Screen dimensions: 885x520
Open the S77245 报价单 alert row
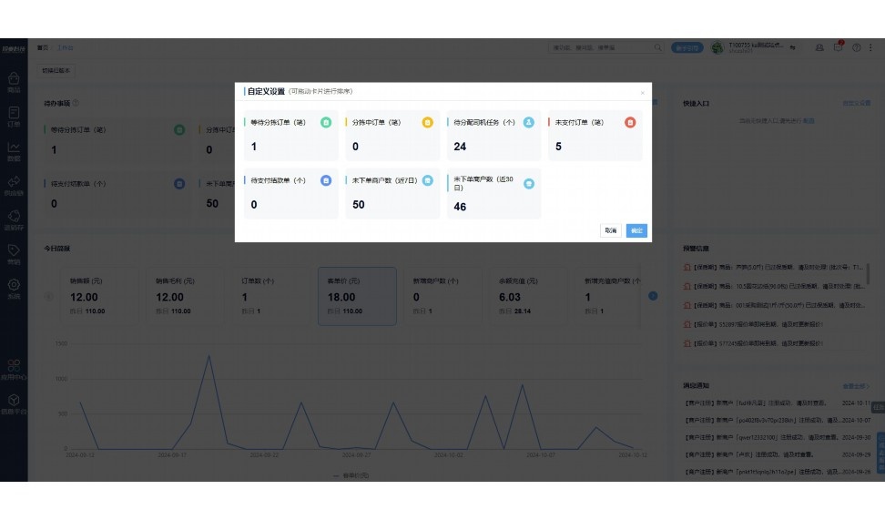tap(773, 343)
